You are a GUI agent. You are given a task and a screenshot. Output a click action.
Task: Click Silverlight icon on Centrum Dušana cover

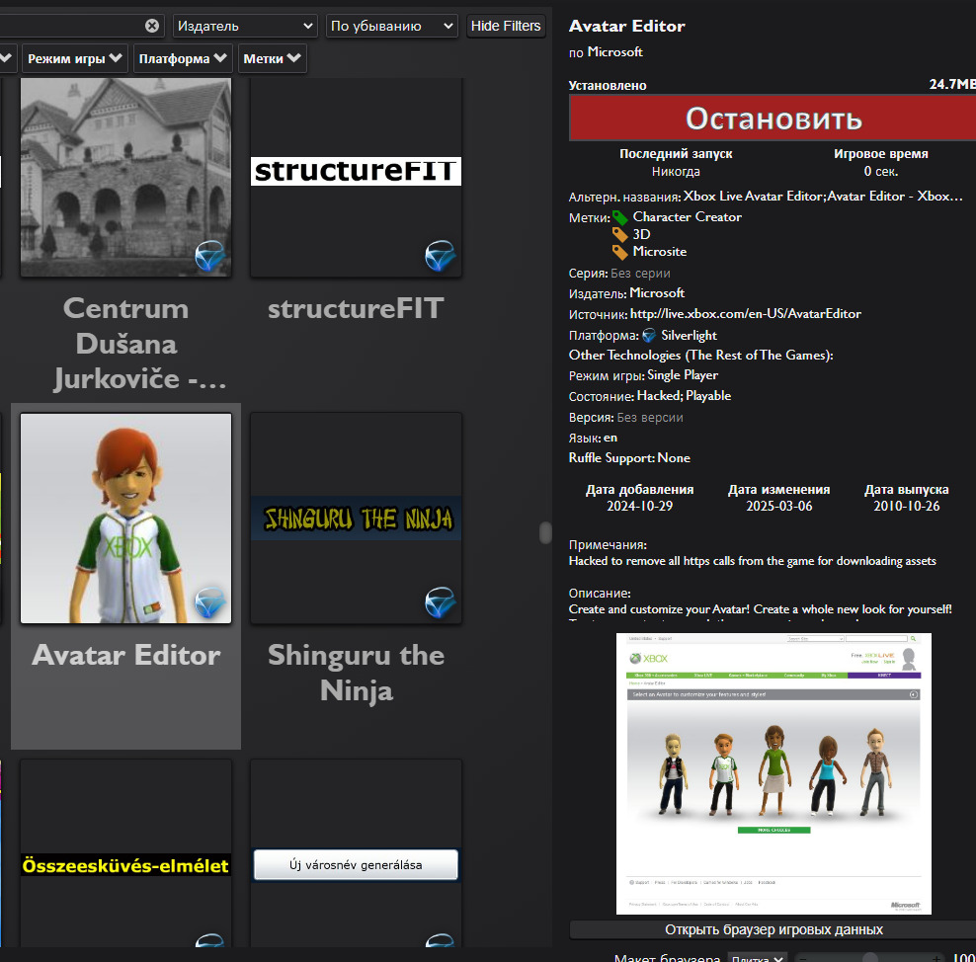click(x=210, y=256)
